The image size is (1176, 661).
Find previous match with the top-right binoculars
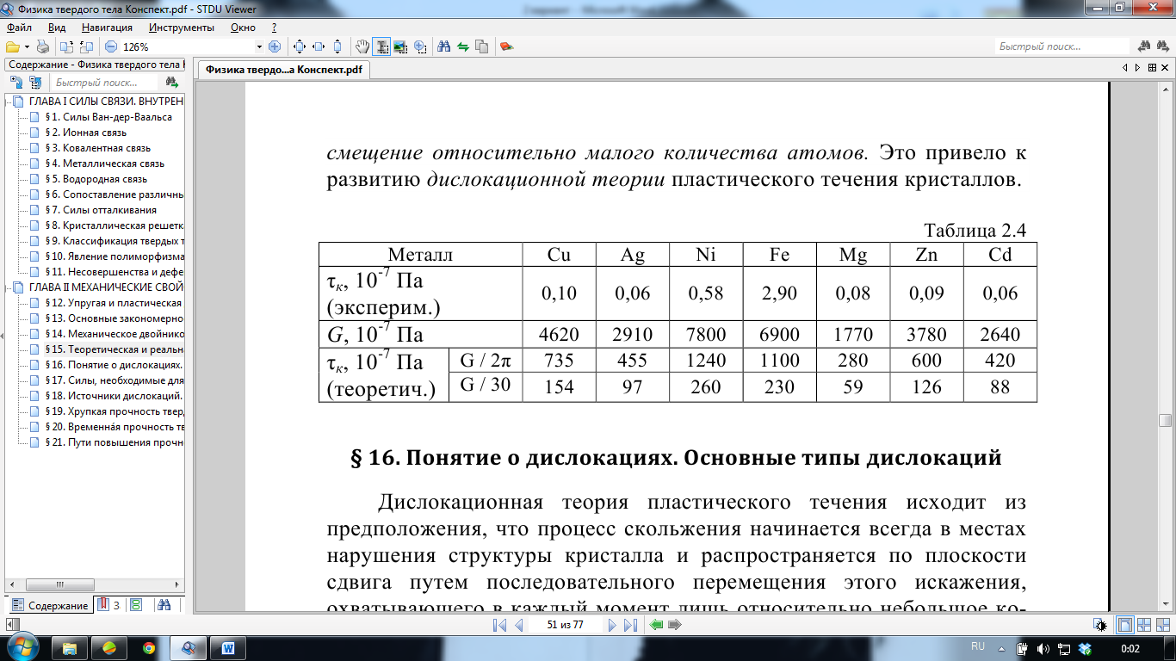(1144, 46)
